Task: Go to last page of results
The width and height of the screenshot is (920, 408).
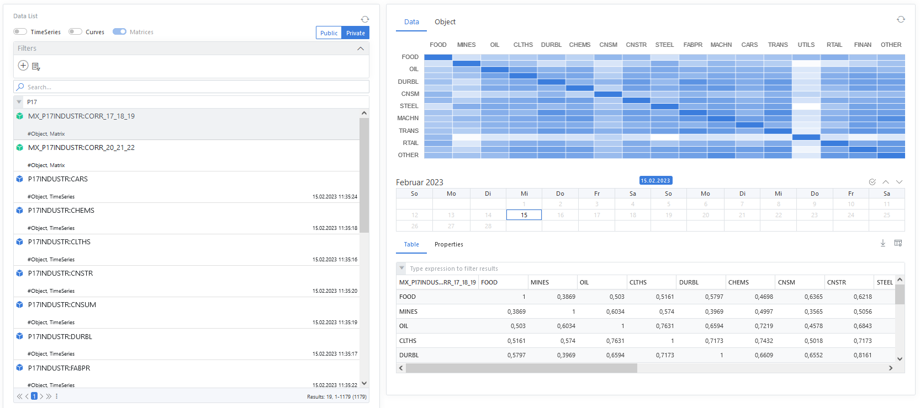Action: tap(49, 396)
